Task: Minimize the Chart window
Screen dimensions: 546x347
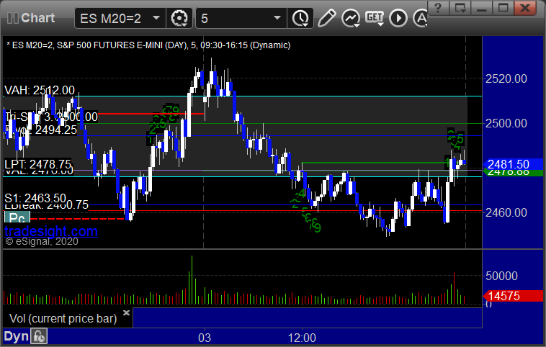Action: (482, 8)
